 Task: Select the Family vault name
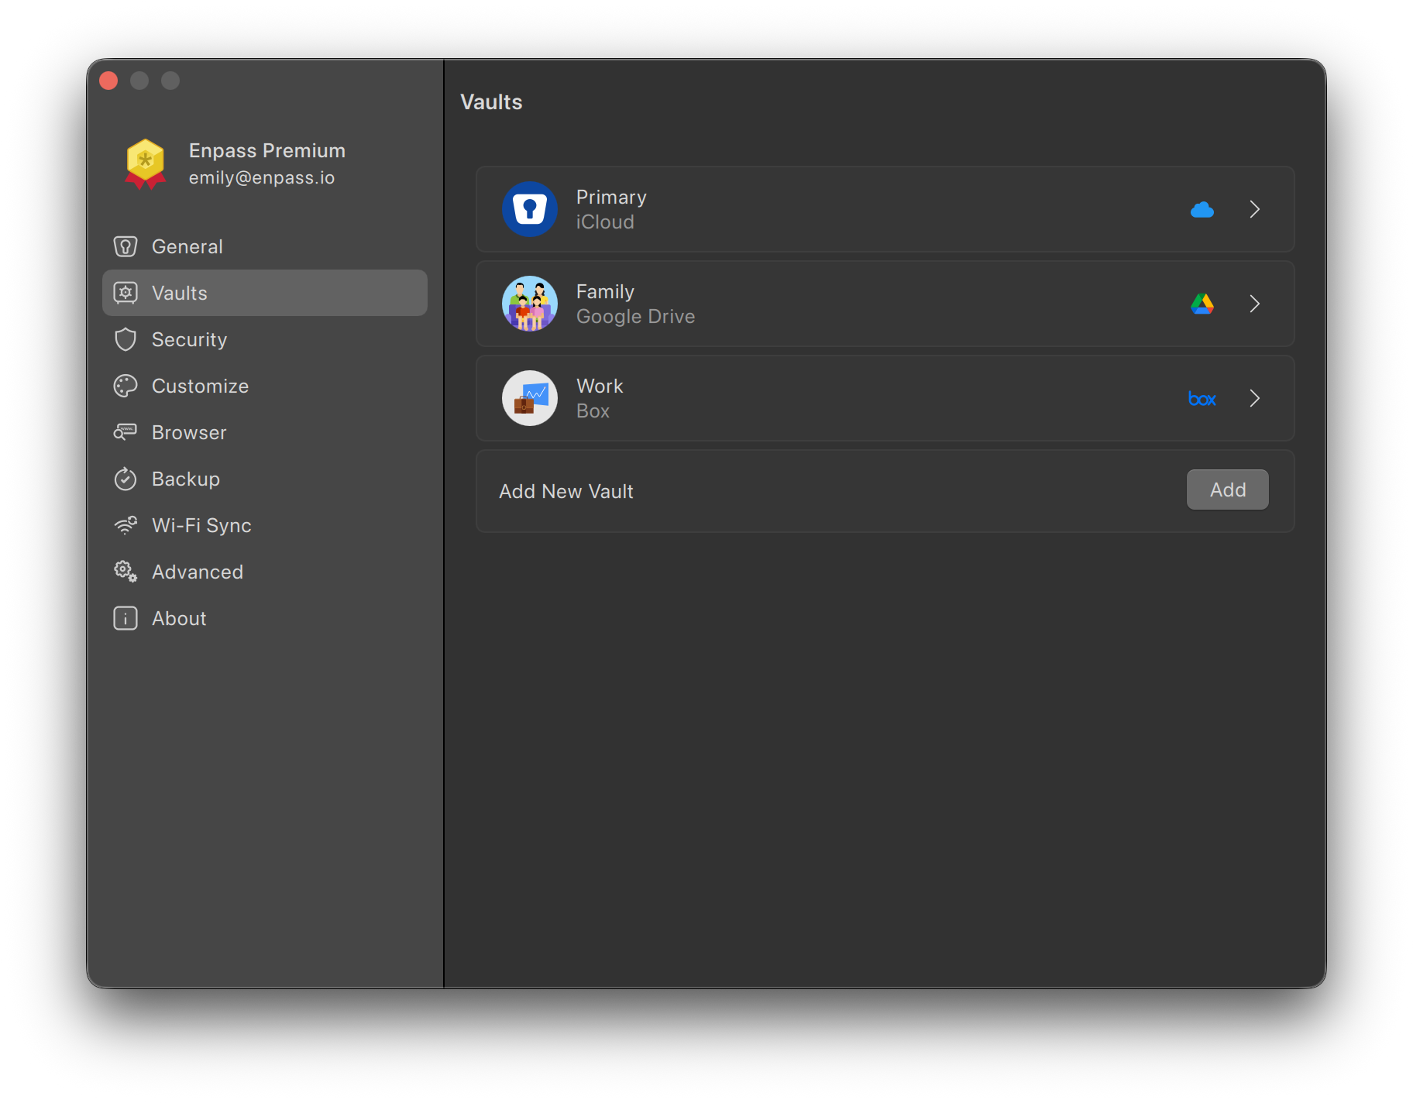pyautogui.click(x=605, y=292)
